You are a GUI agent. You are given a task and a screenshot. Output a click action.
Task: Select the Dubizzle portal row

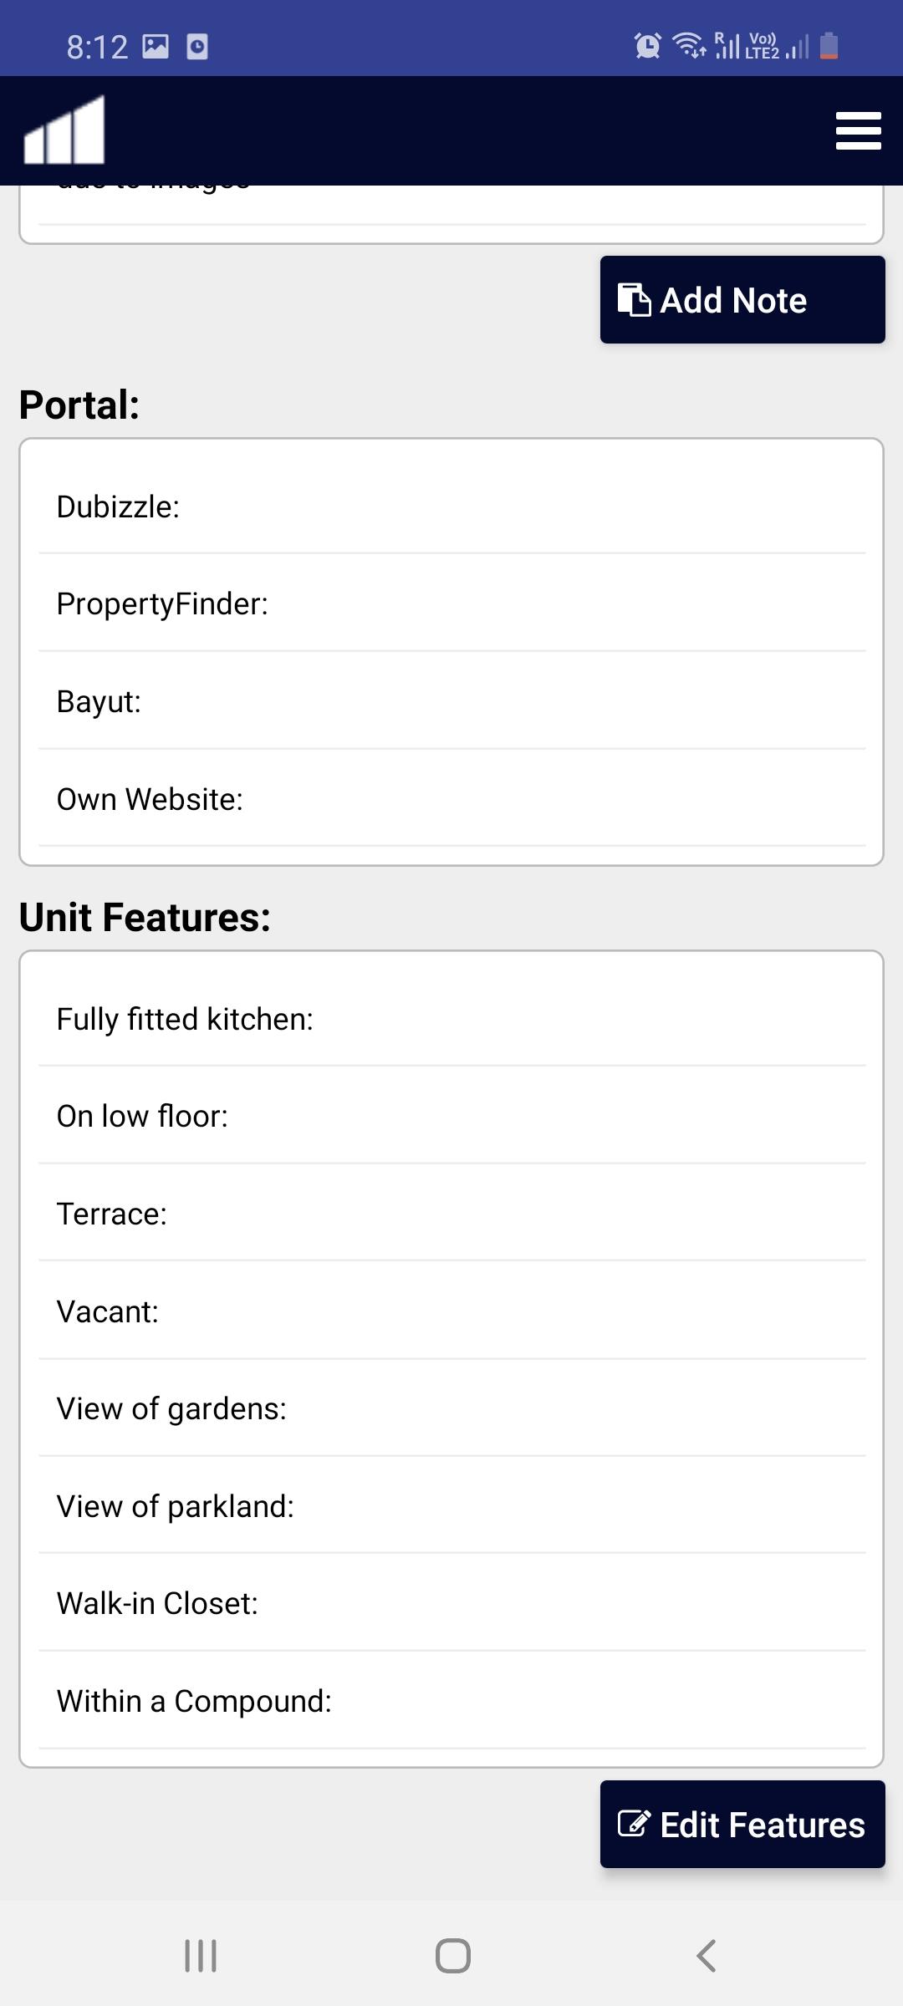point(451,507)
